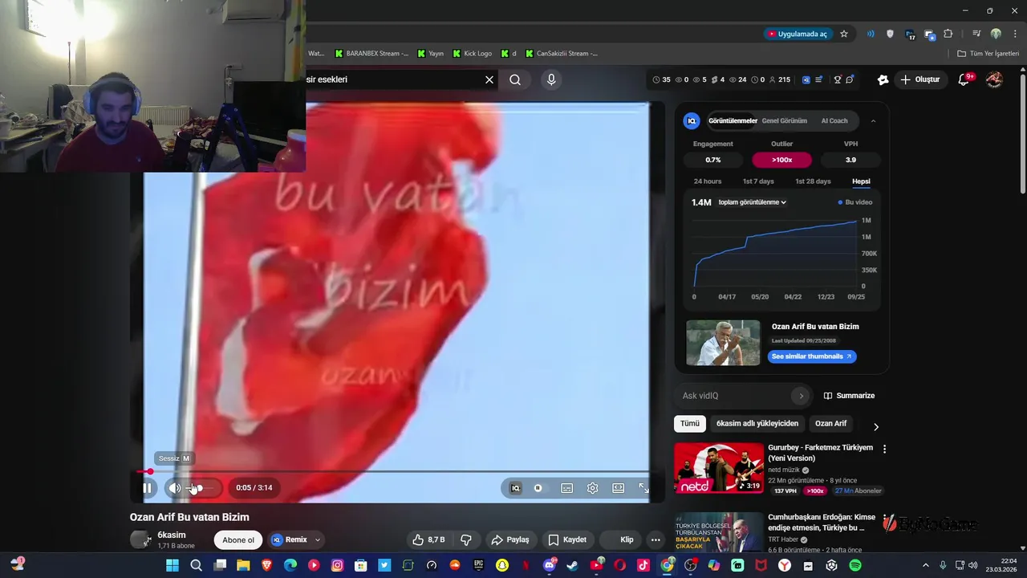Click Uygulamada aç in the address bar
The width and height of the screenshot is (1027, 578).
pyautogui.click(x=797, y=34)
